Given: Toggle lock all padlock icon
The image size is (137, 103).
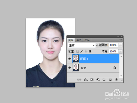Looking at the screenshot, I should click(90, 51).
